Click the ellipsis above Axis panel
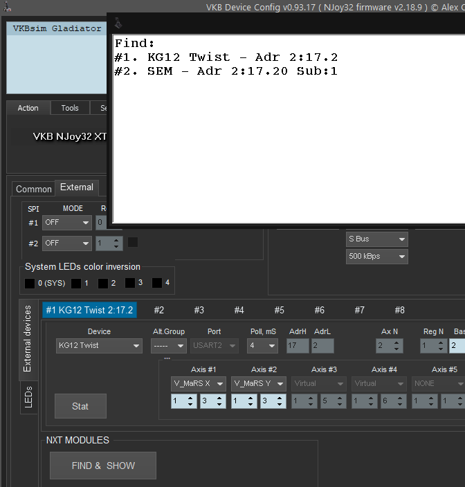 pyautogui.click(x=167, y=358)
